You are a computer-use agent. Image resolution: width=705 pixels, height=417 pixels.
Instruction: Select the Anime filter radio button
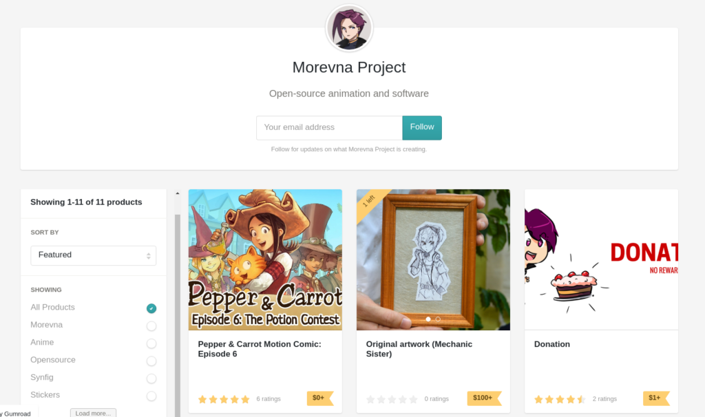(x=151, y=343)
